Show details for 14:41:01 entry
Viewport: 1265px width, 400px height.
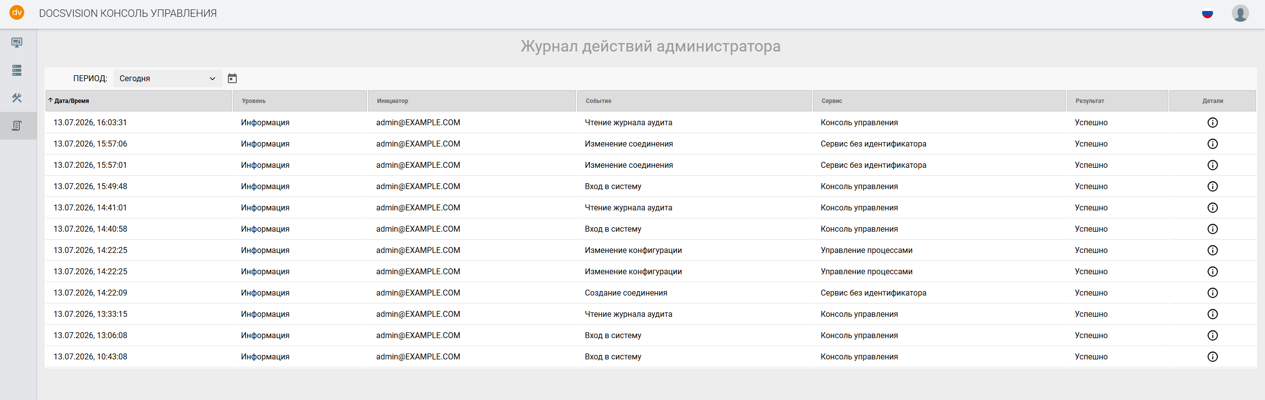coord(1212,207)
